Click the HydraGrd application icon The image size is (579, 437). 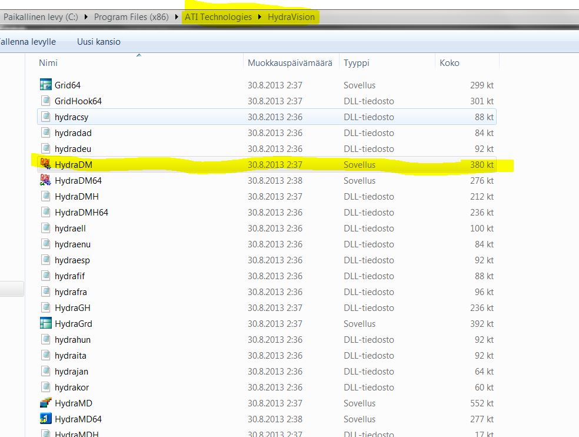coord(46,323)
